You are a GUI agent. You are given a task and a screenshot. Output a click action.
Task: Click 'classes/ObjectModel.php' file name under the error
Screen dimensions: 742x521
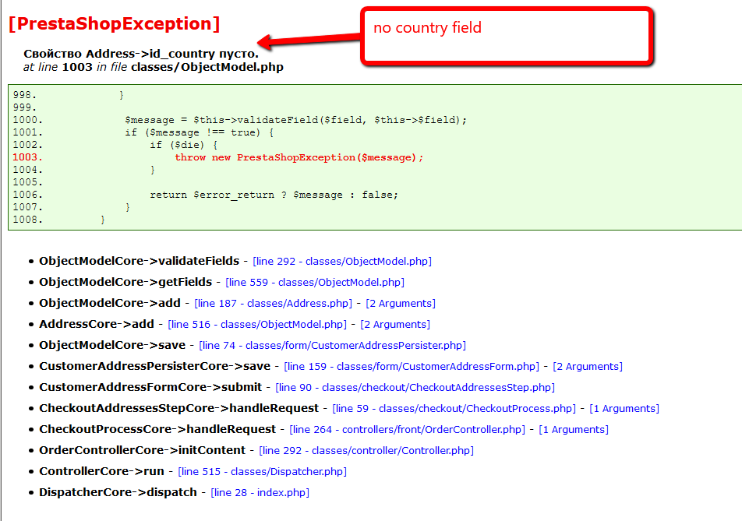(207, 67)
